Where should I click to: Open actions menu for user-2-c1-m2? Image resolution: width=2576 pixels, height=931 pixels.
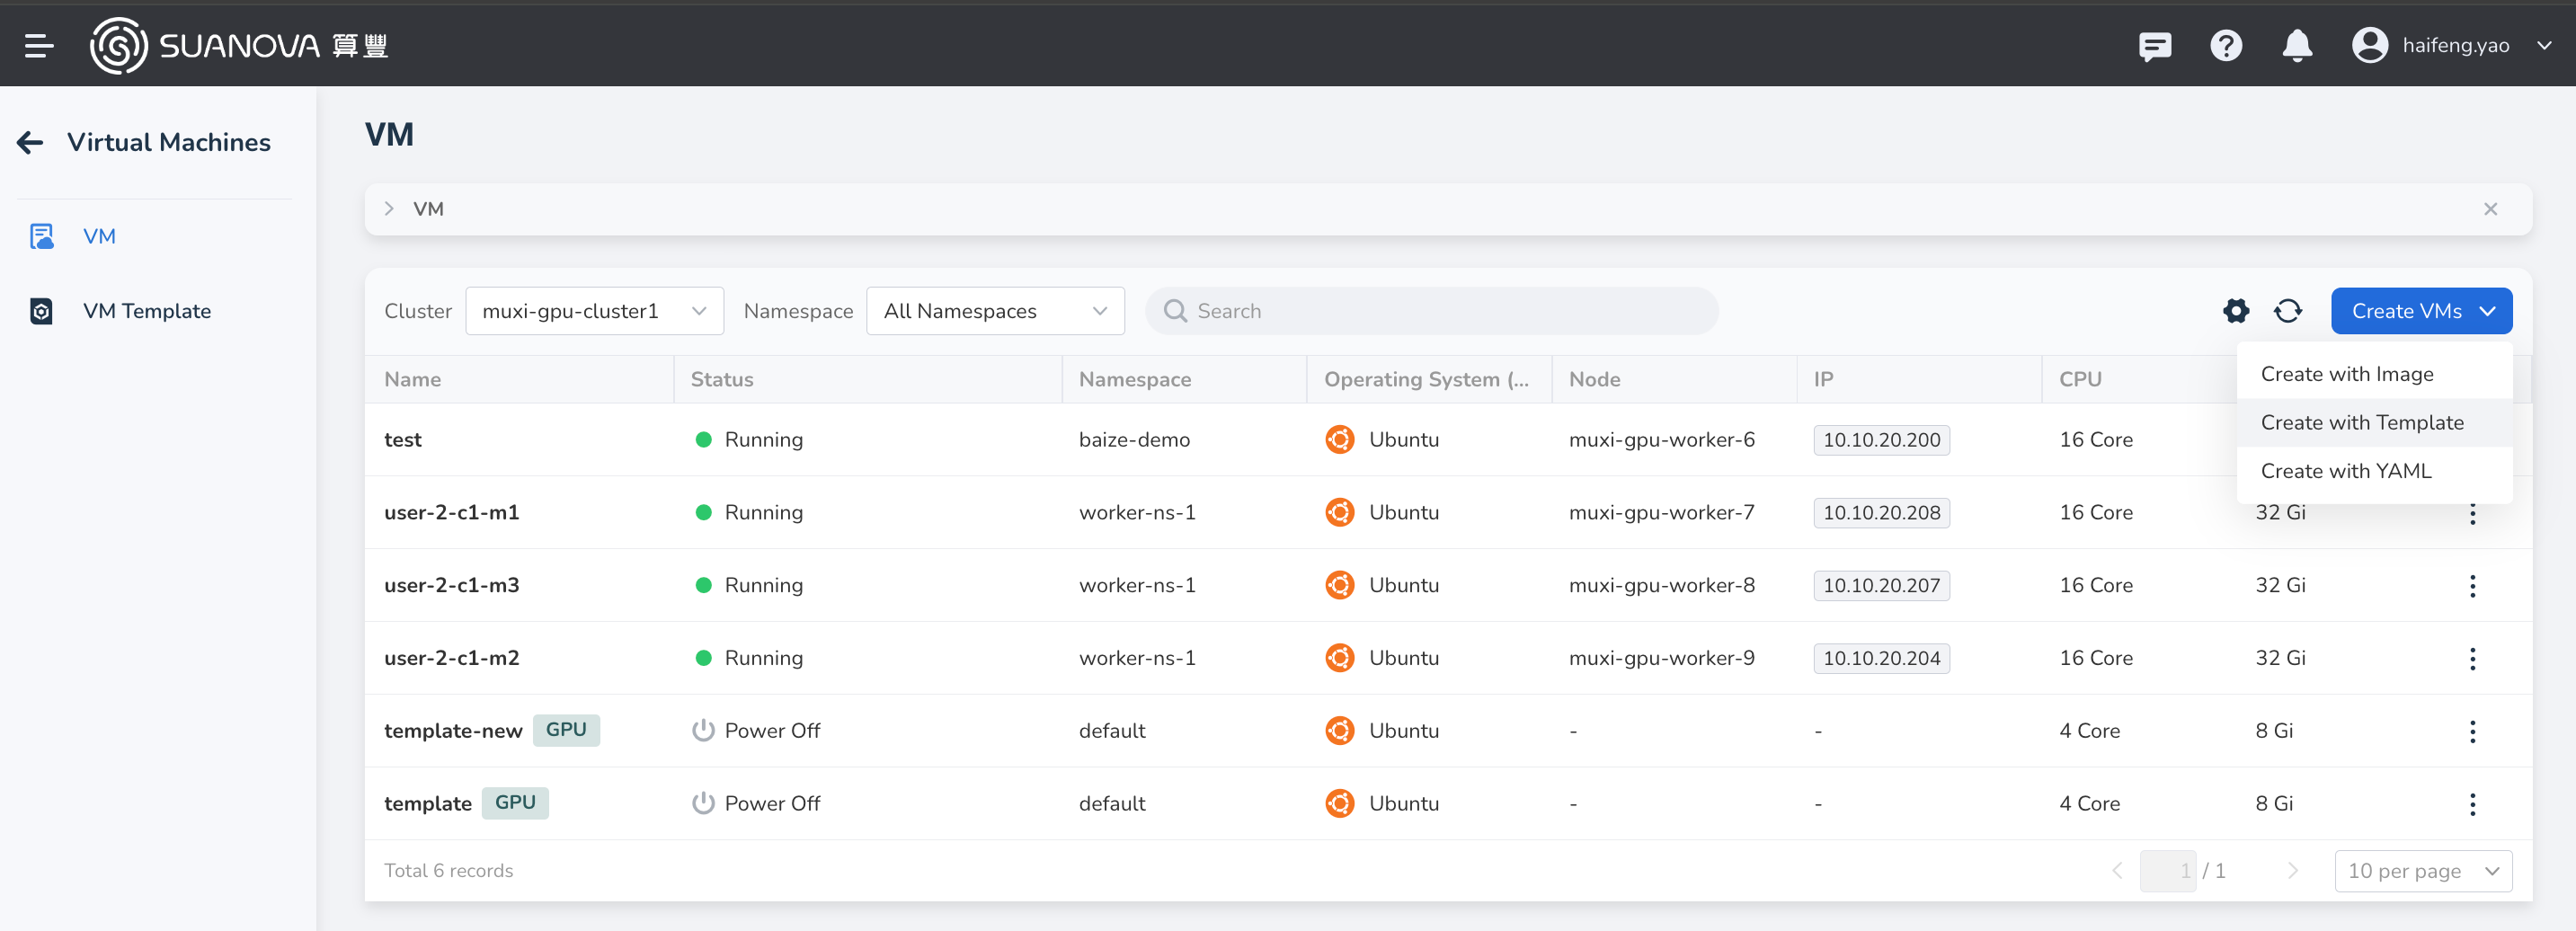point(2472,659)
